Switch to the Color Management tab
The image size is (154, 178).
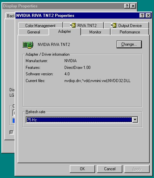coord(40,25)
